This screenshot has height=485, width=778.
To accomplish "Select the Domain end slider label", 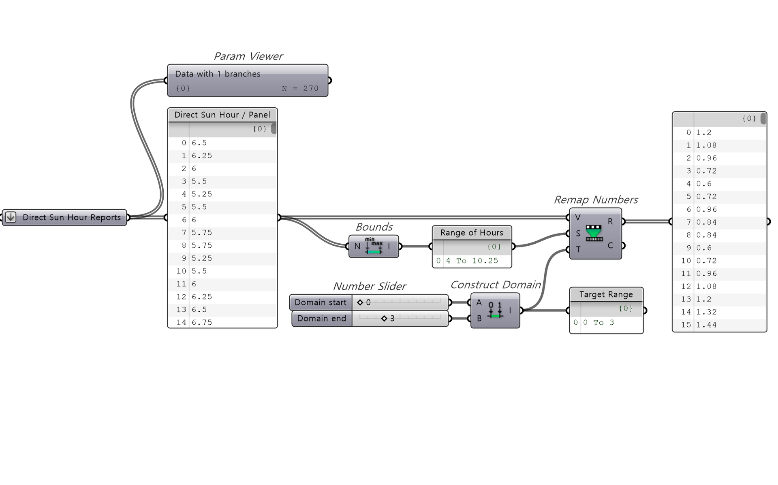I will pyautogui.click(x=322, y=319).
